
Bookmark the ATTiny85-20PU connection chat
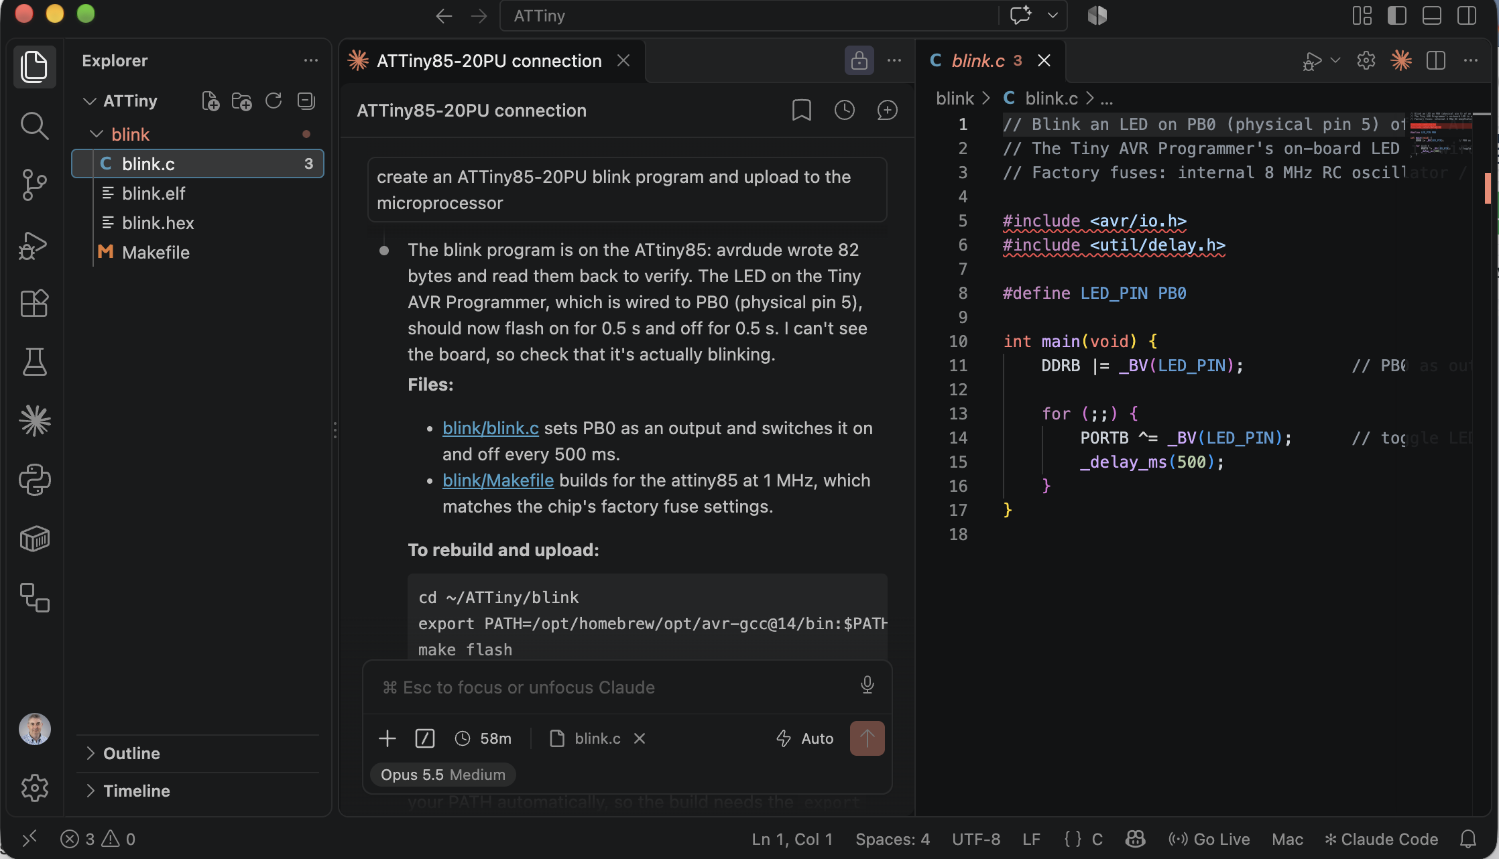coord(802,110)
